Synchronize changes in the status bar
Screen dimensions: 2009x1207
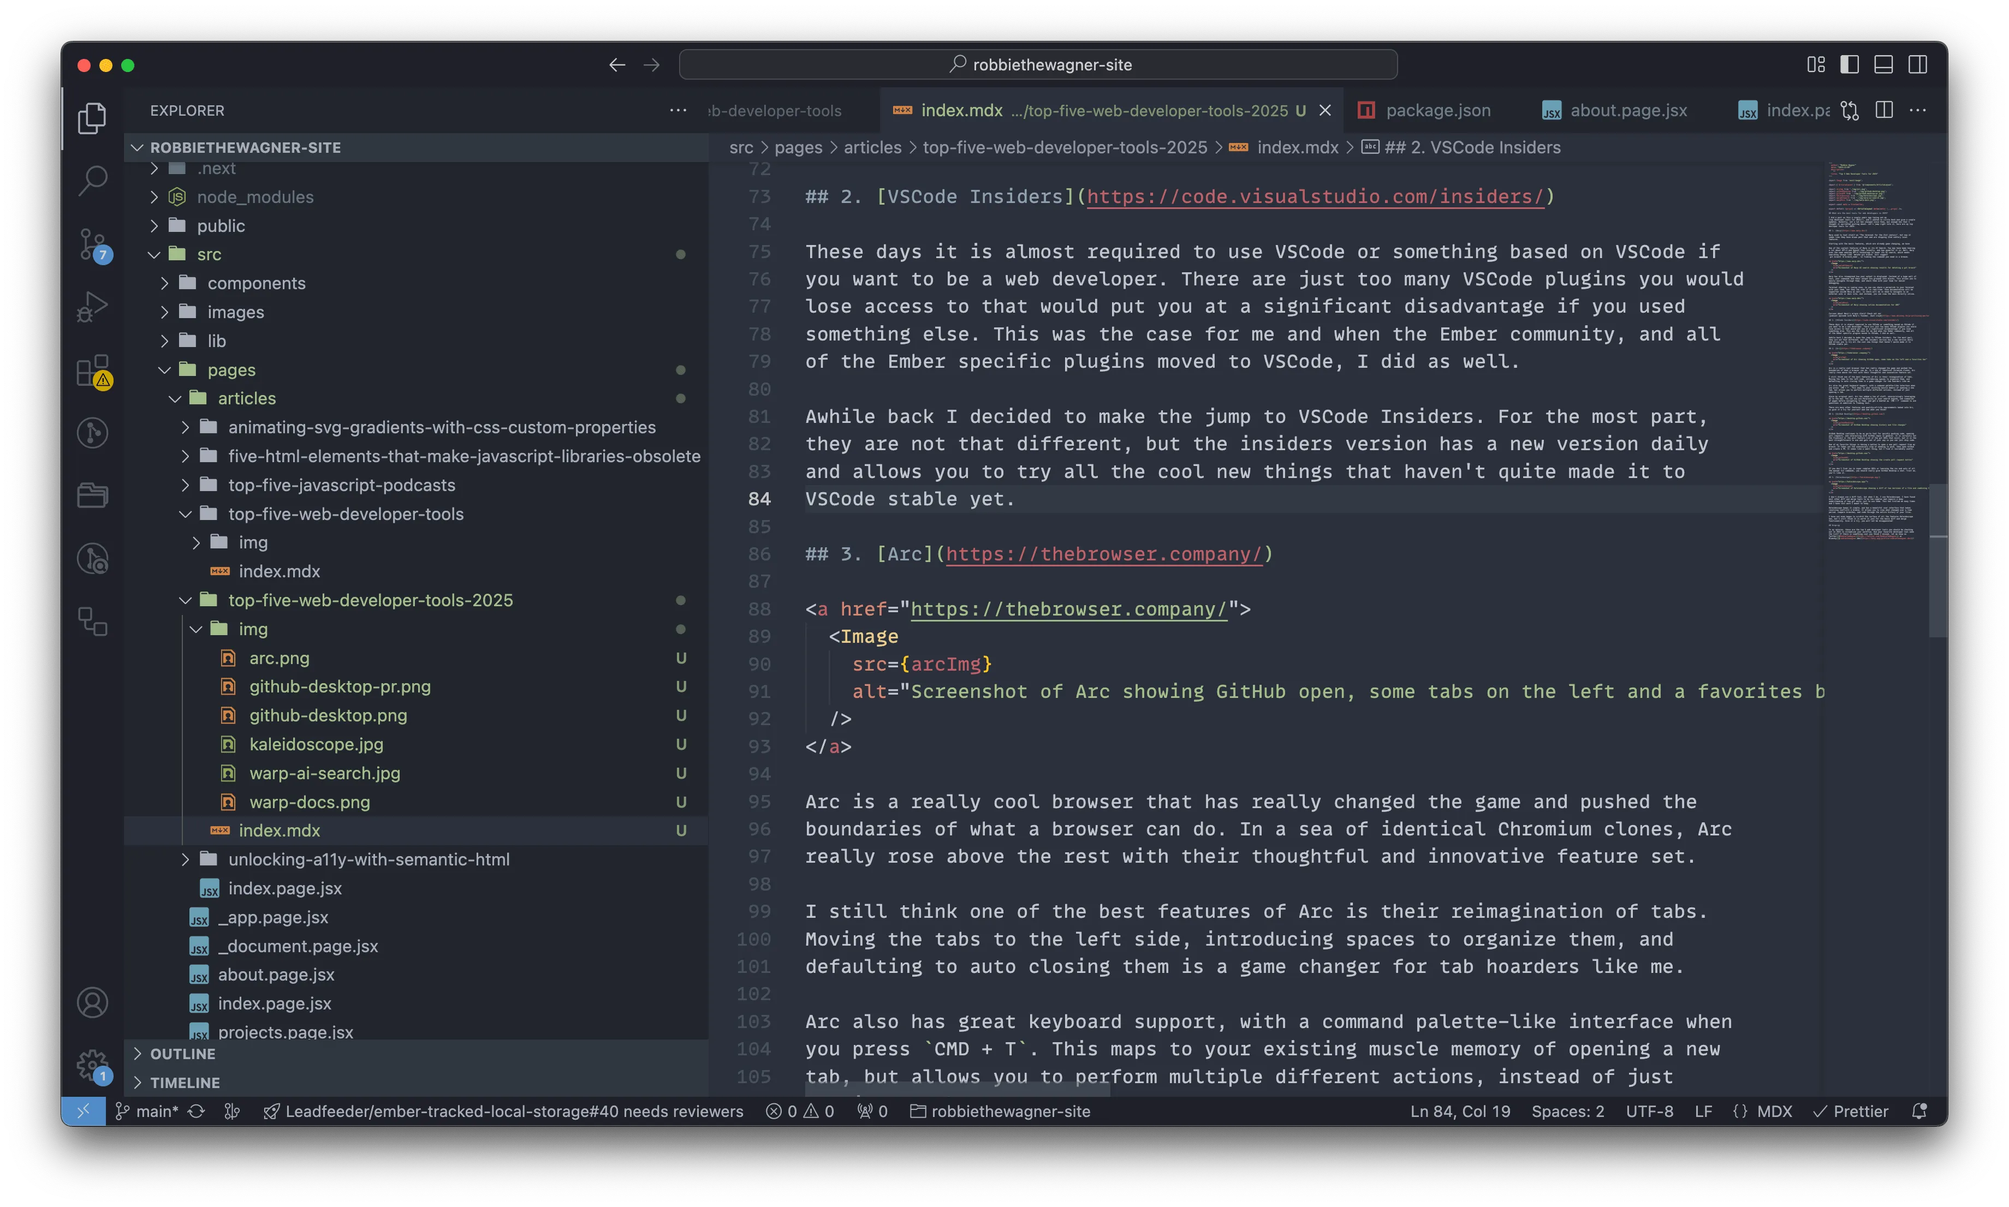click(196, 1111)
